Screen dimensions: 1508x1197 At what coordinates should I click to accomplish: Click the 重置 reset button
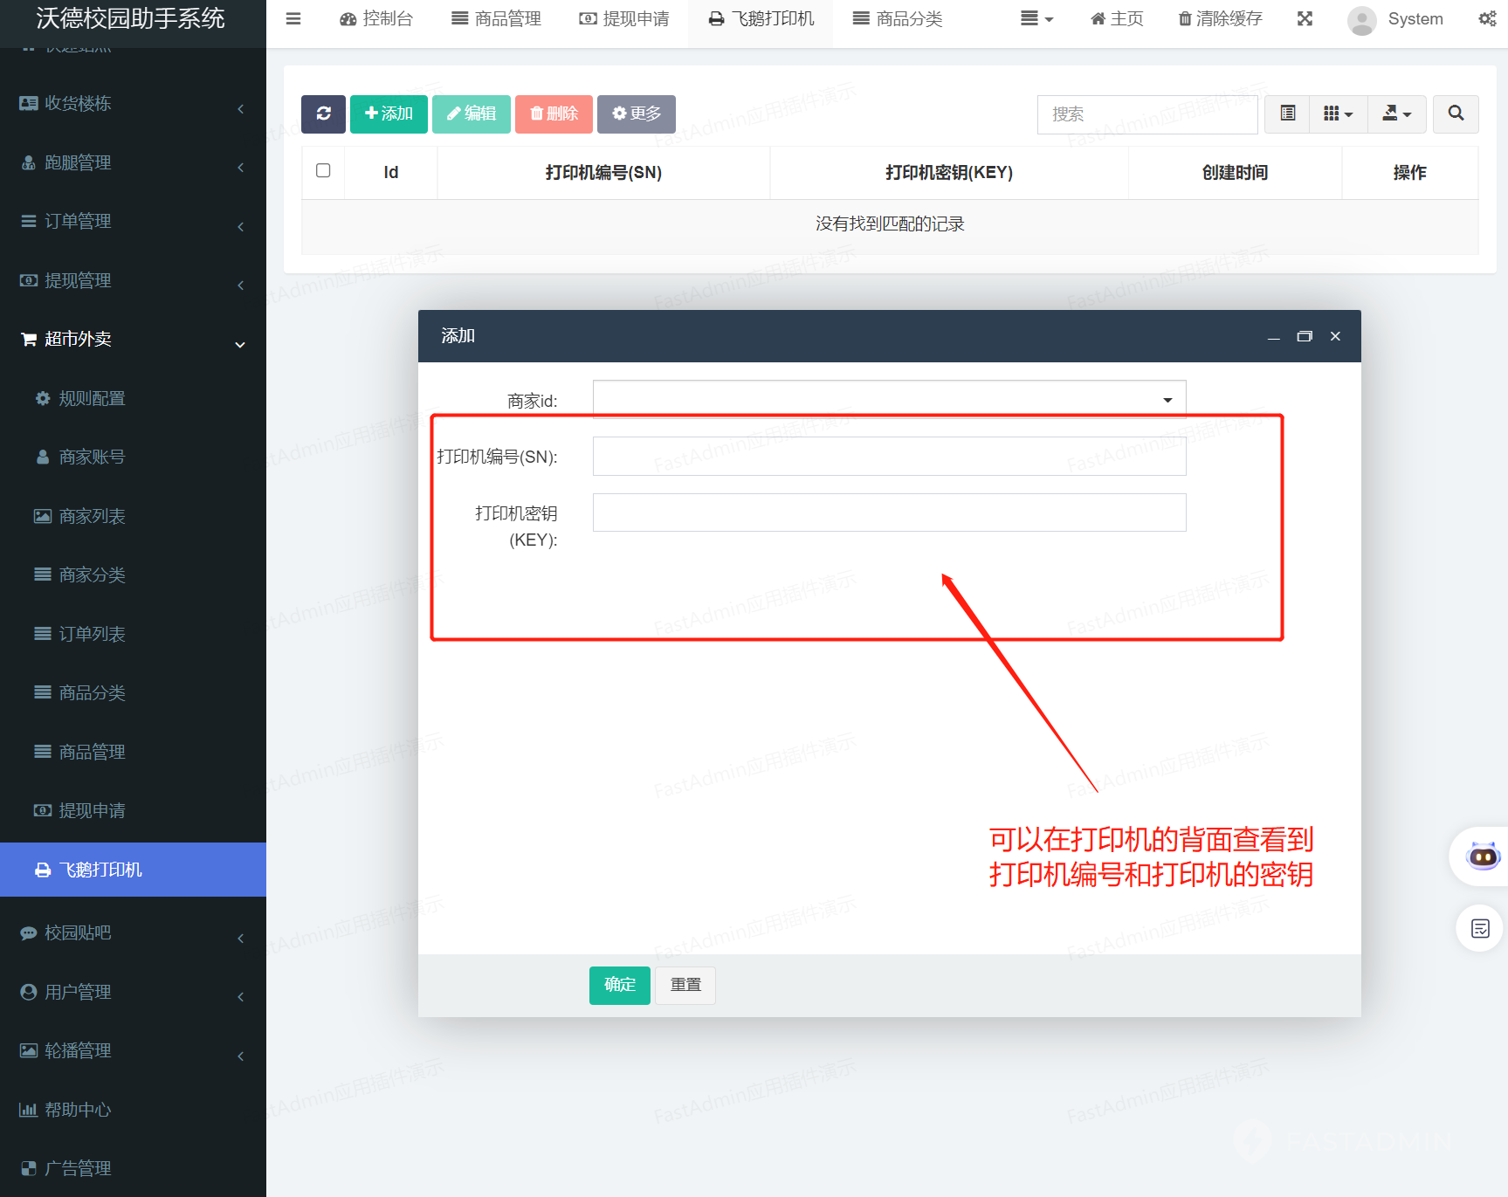[x=685, y=985]
